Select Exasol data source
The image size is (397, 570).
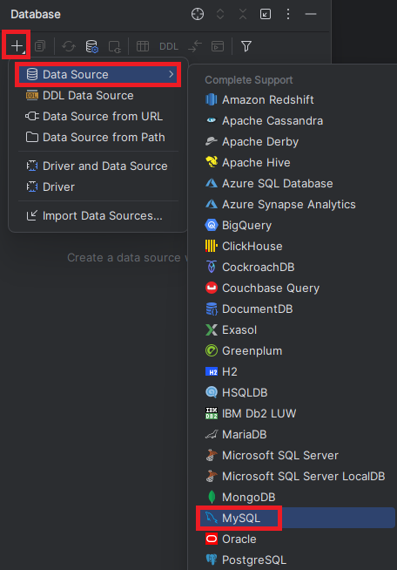pyautogui.click(x=296, y=329)
